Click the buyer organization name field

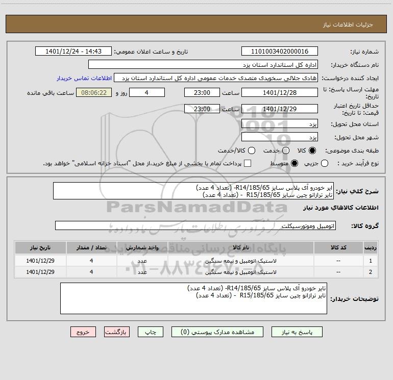[x=203, y=65]
